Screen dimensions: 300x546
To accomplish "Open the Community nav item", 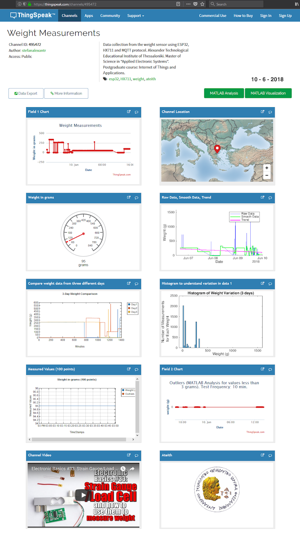I will coord(110,16).
